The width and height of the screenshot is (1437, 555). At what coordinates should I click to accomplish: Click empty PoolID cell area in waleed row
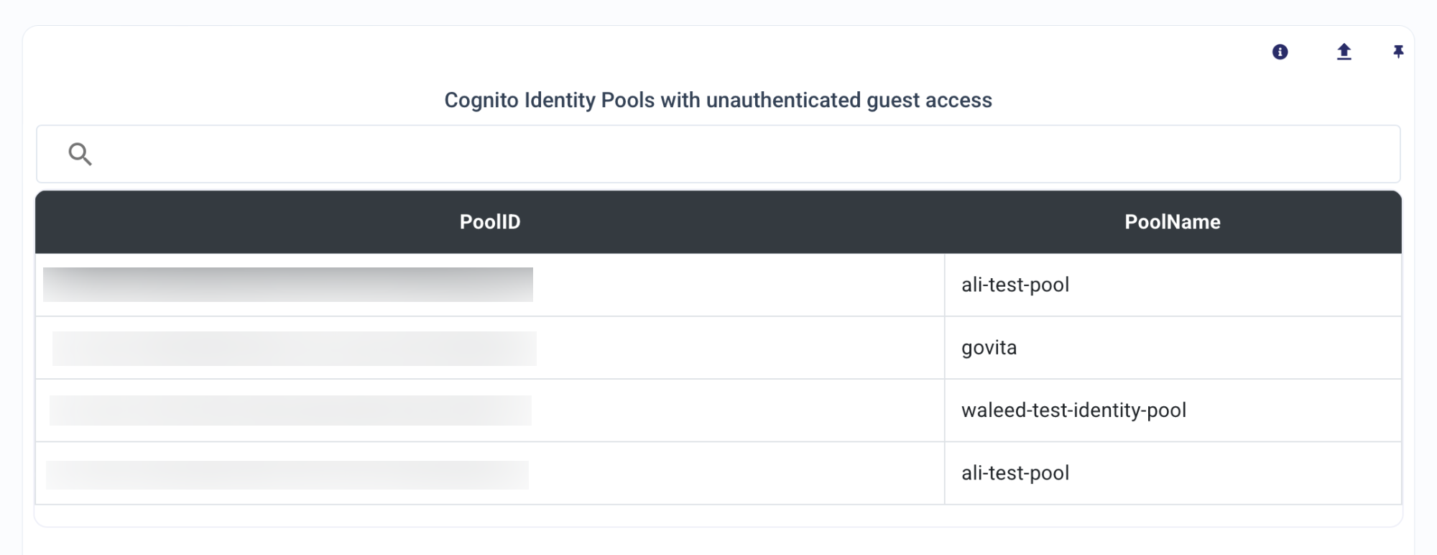[x=739, y=410]
